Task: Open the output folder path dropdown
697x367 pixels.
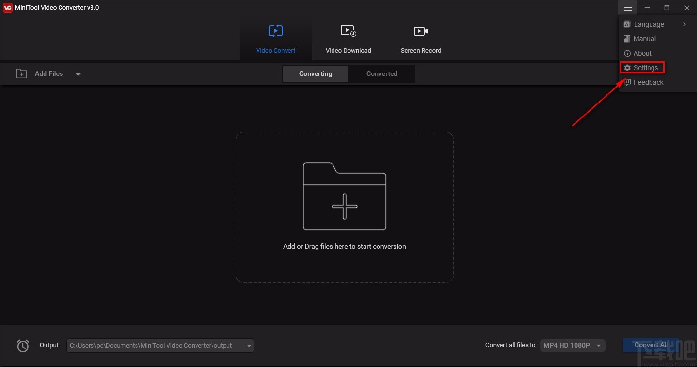Action: pos(247,345)
